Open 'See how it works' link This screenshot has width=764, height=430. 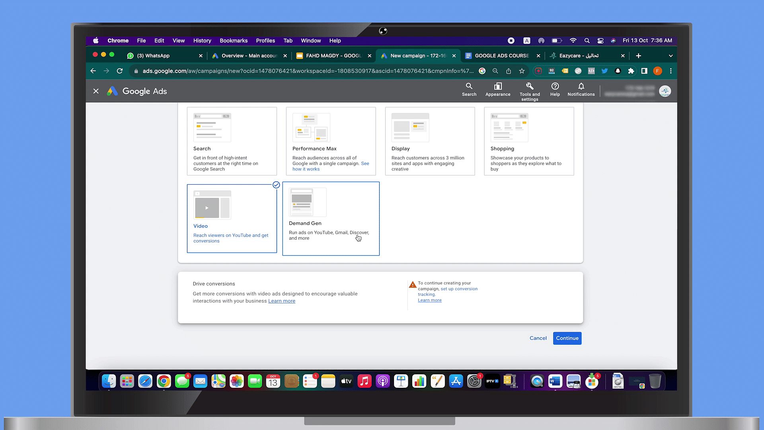click(331, 166)
